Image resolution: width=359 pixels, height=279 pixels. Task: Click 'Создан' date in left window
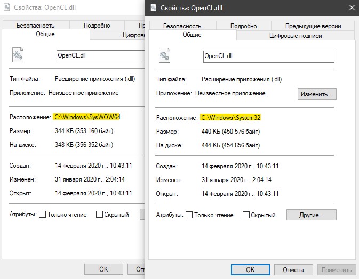coord(93,166)
